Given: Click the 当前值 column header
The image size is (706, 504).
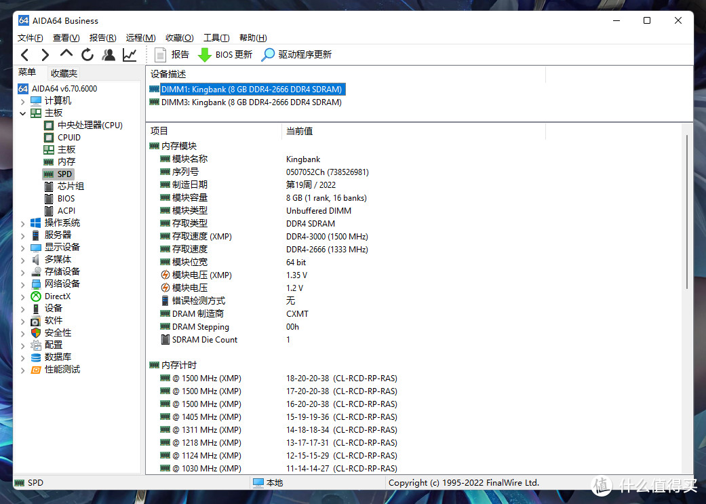Looking at the screenshot, I should (x=299, y=131).
